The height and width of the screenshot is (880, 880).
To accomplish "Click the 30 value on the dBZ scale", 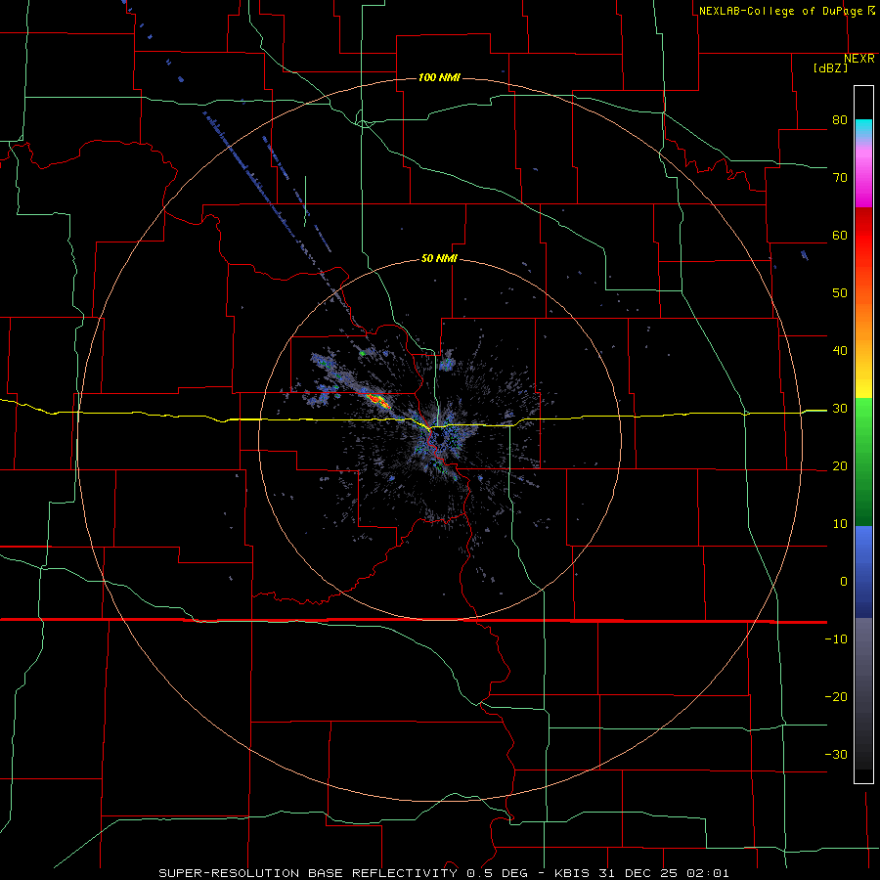I will [x=840, y=409].
